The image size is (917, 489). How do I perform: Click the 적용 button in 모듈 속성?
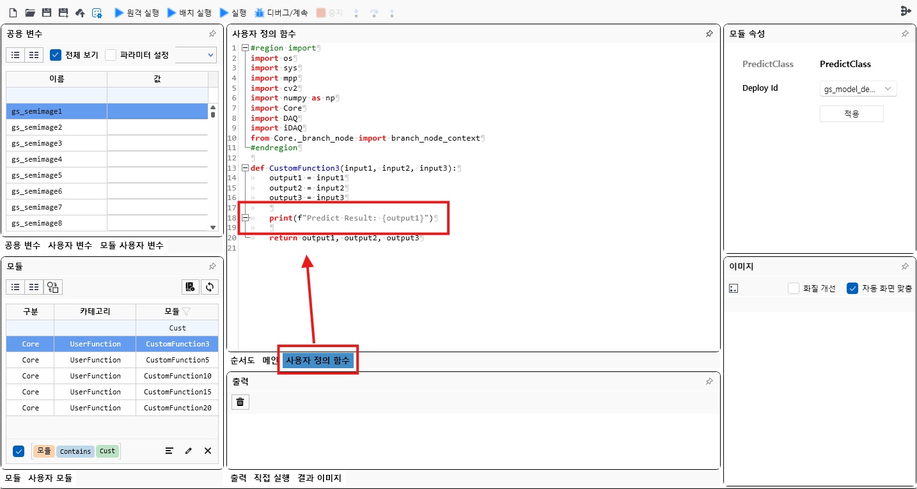852,113
